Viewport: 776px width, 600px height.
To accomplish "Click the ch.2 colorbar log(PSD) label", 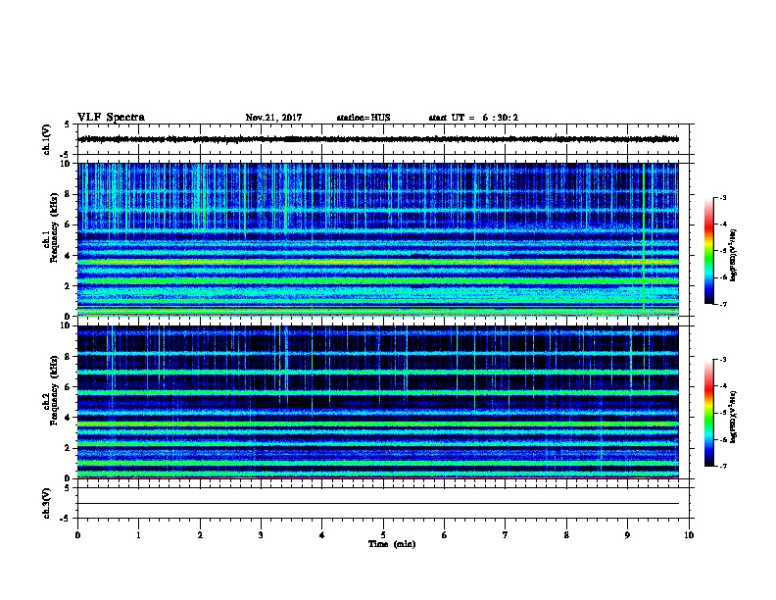I will tap(734, 417).
